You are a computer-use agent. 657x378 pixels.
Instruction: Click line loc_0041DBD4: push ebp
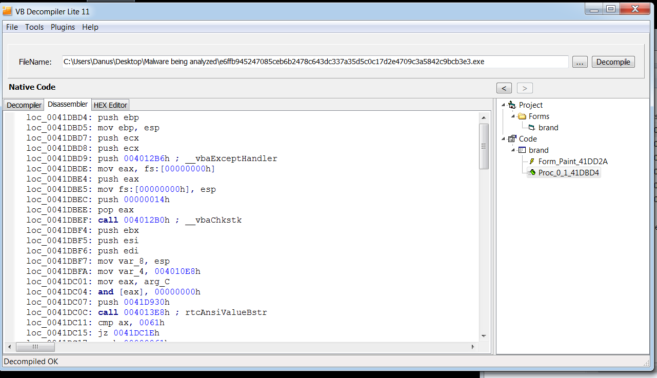[x=83, y=117]
